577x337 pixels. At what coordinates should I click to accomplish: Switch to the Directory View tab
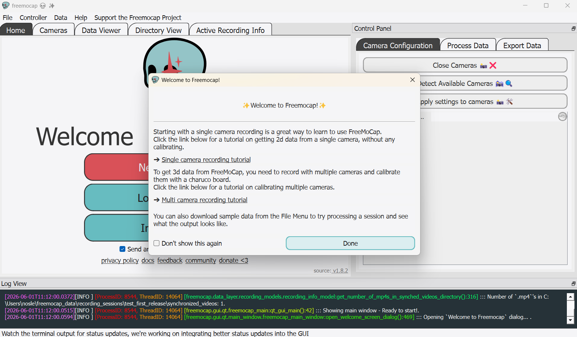pyautogui.click(x=158, y=30)
